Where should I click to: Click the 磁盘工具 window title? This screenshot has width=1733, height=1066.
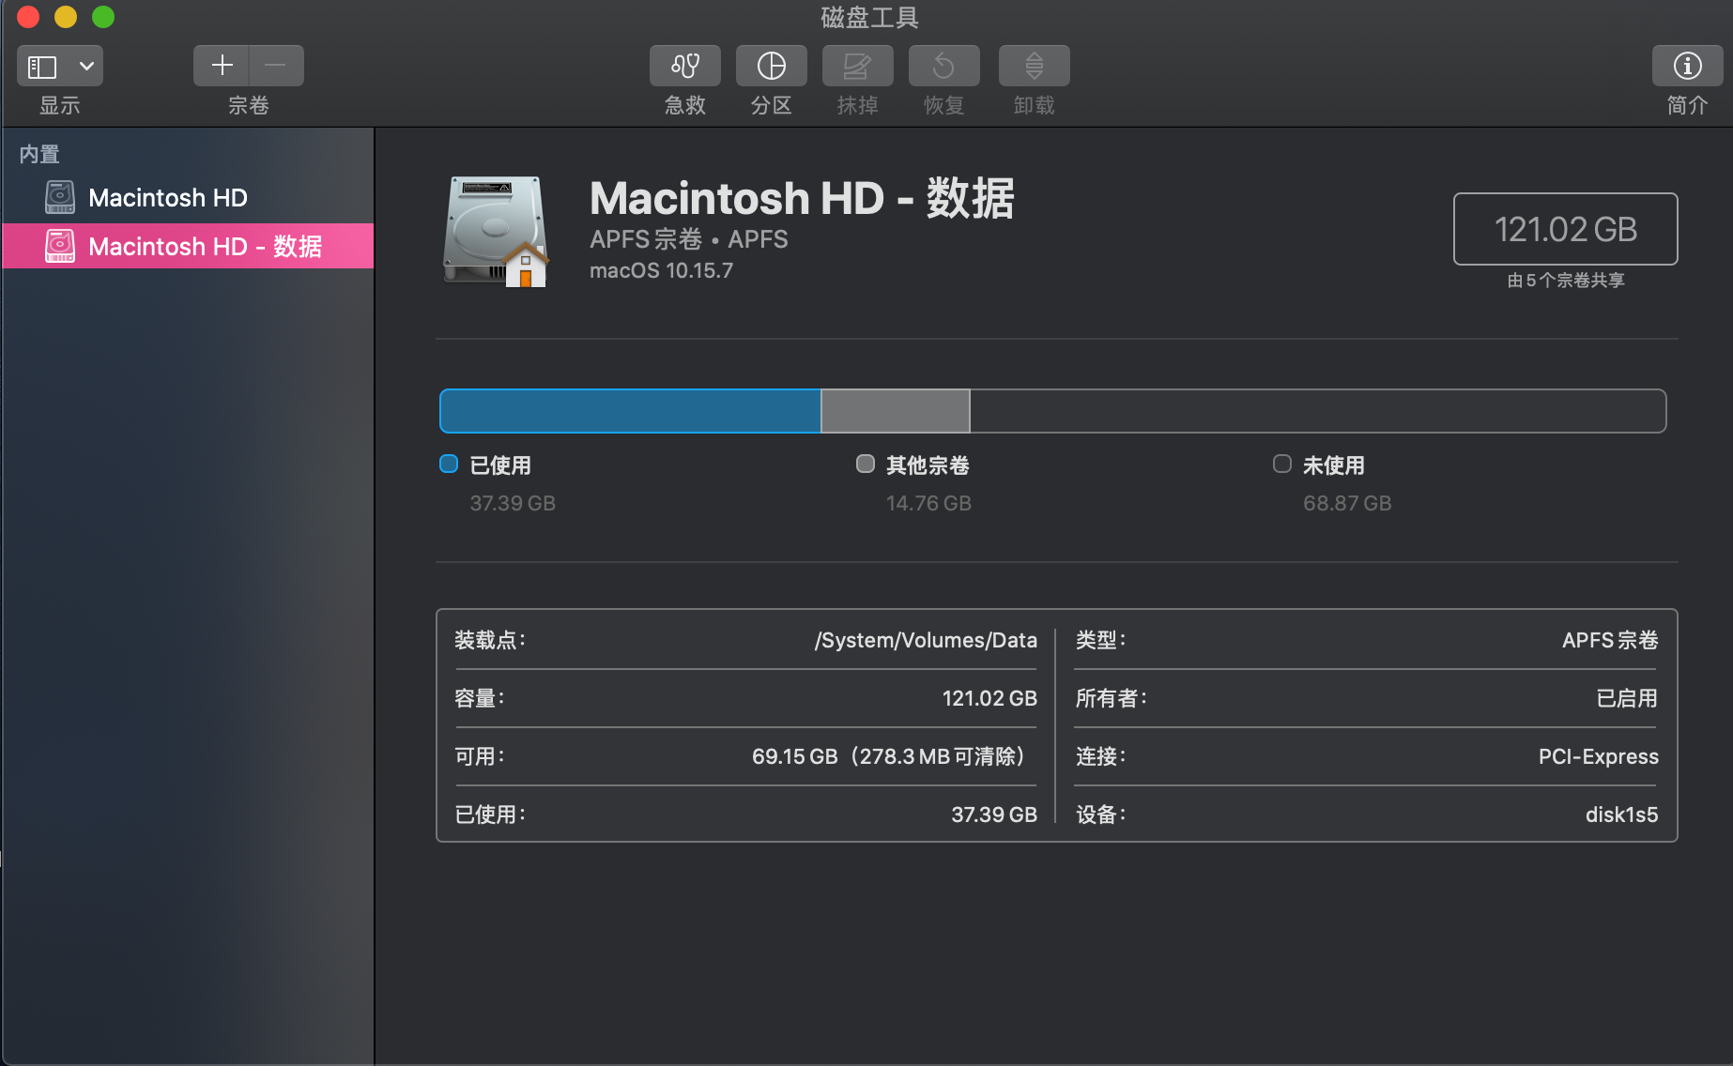(x=869, y=17)
